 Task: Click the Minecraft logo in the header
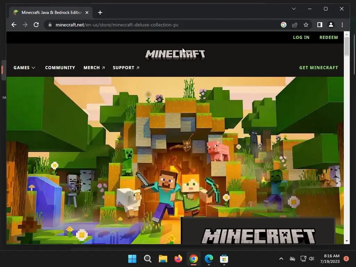pyautogui.click(x=175, y=55)
